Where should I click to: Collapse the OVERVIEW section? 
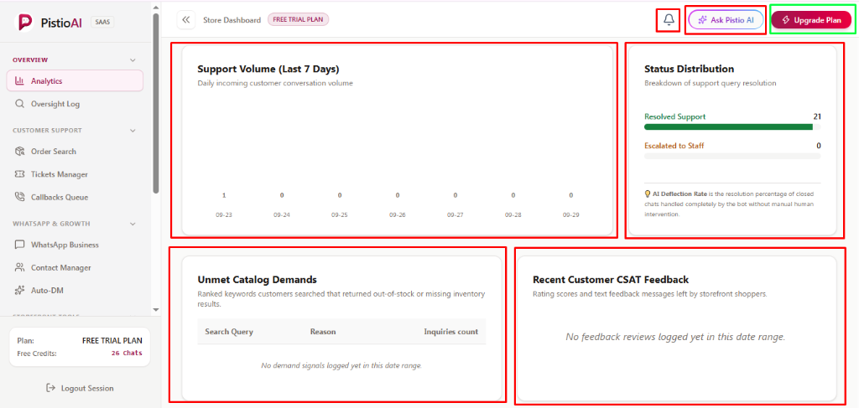click(x=132, y=60)
